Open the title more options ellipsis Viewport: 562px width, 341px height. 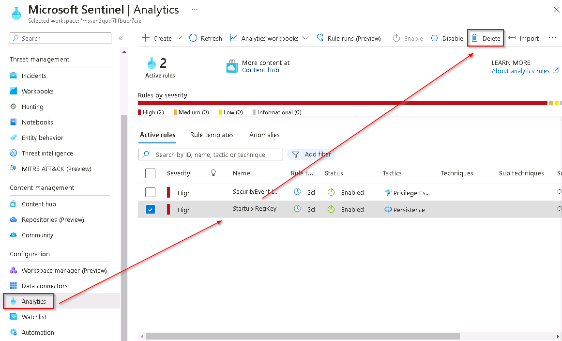click(194, 10)
